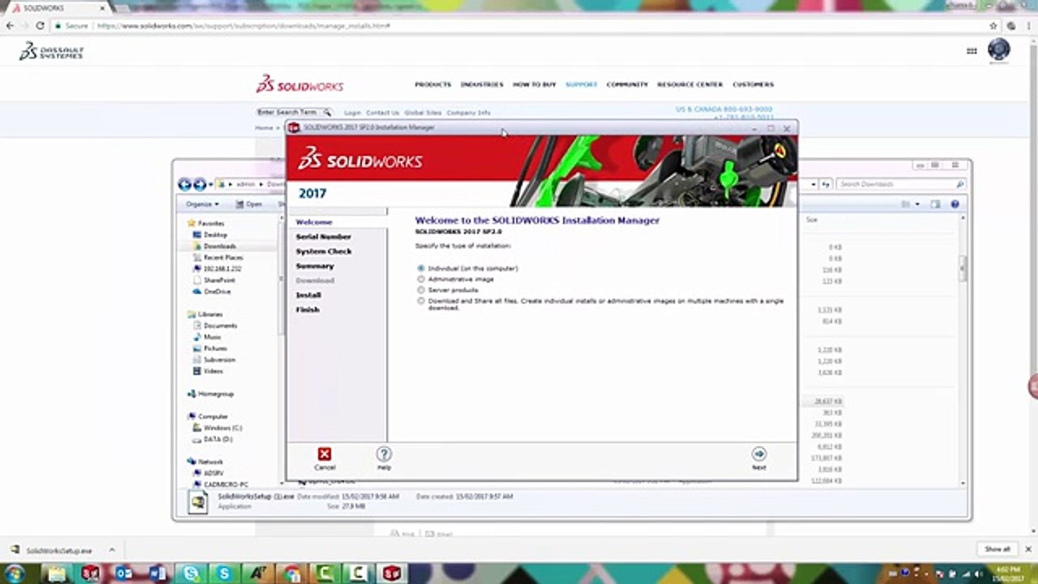Screen dimensions: 1038x584
Task: Click the Explorer back arrow icon
Action: click(x=184, y=184)
